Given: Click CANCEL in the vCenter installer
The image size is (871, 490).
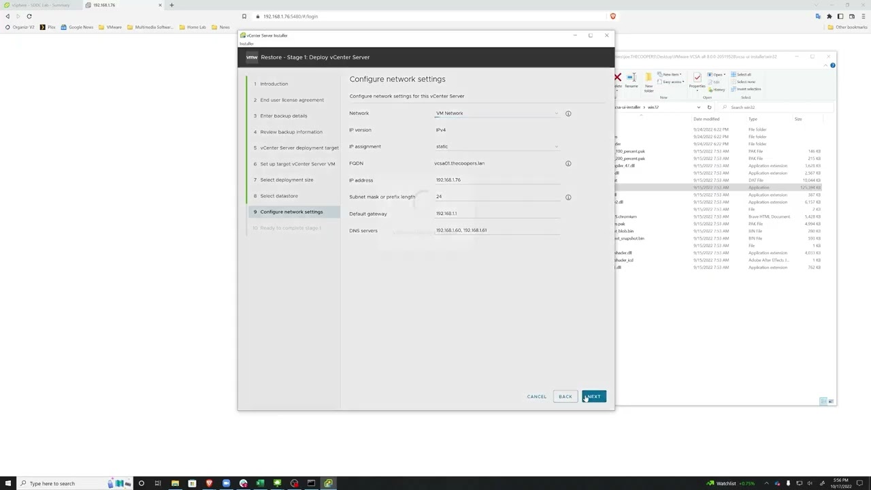Looking at the screenshot, I should [537, 397].
